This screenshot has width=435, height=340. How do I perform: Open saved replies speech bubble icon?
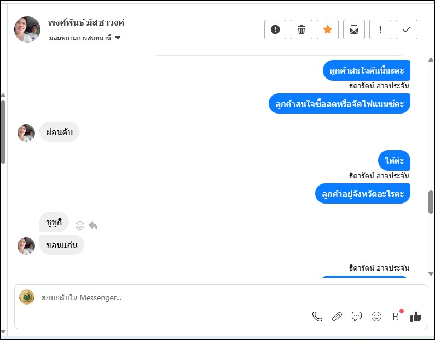(x=357, y=317)
